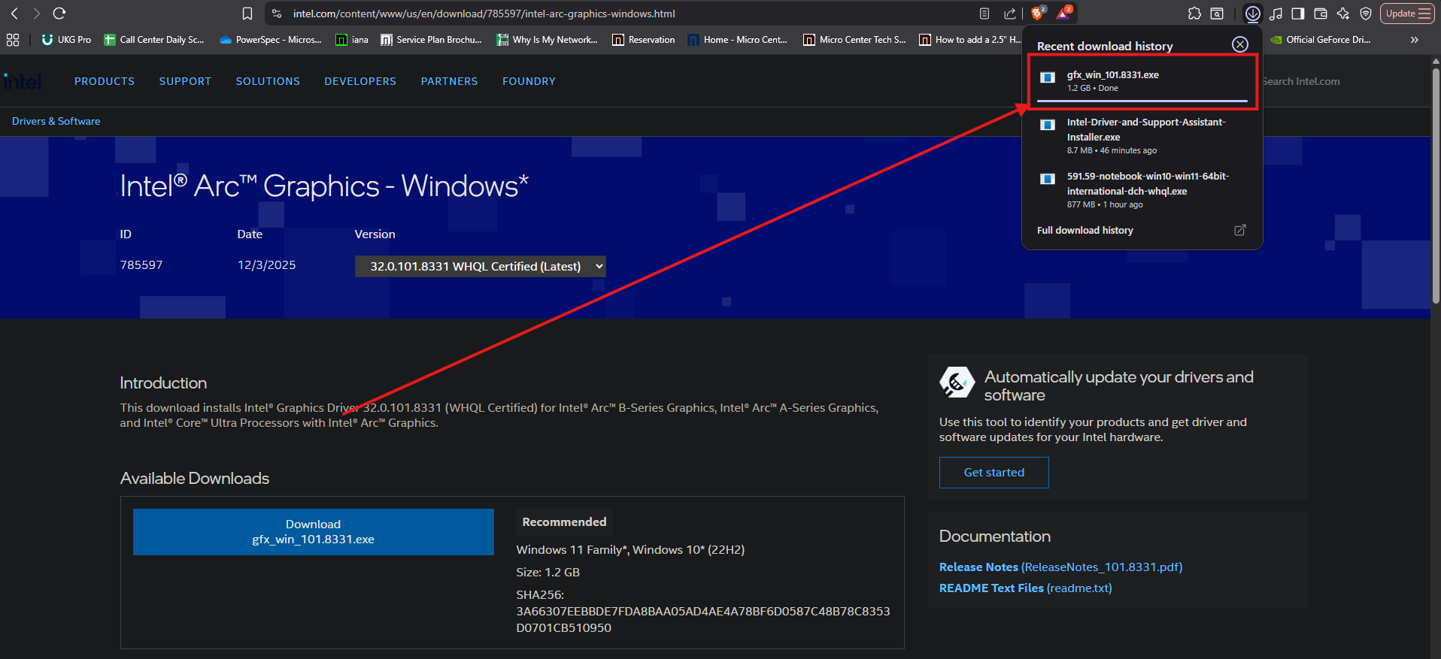Open the Home - Micro Cent... bookmark
The height and width of the screenshot is (659, 1441).
[738, 40]
